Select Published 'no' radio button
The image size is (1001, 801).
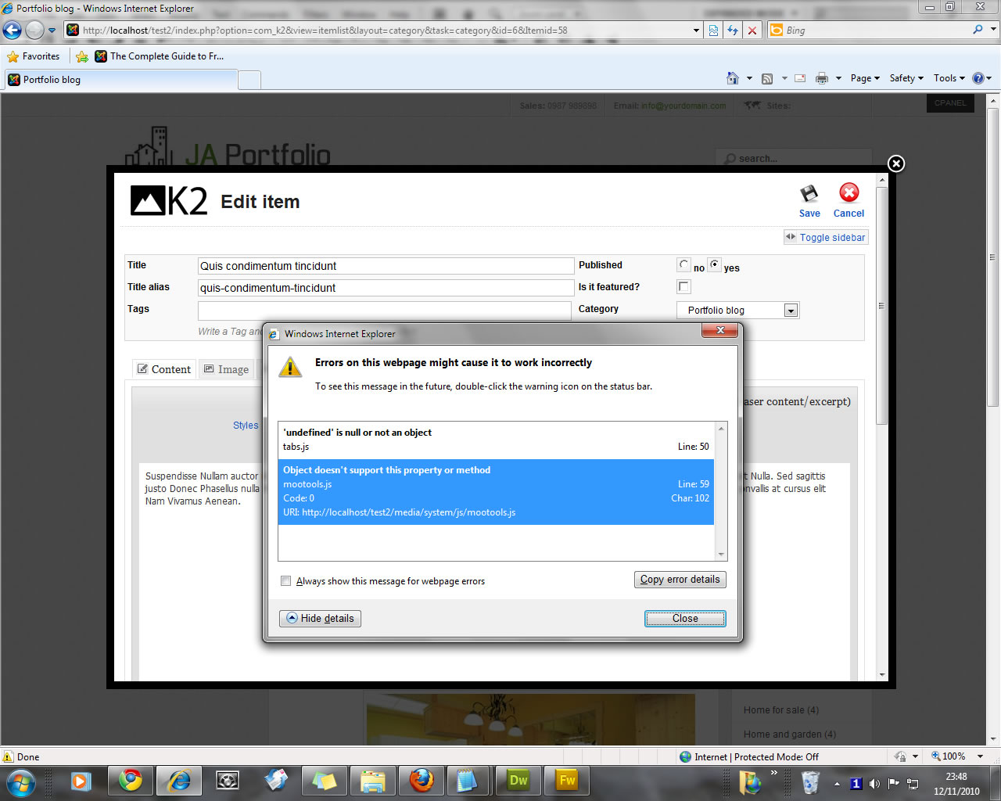pos(684,265)
